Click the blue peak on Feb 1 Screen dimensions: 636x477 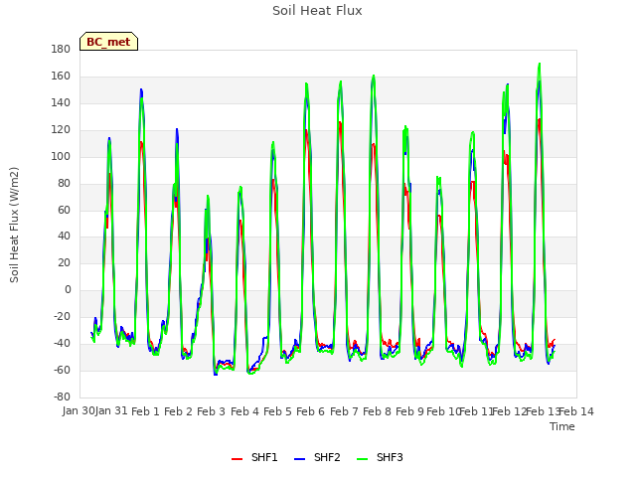click(141, 89)
